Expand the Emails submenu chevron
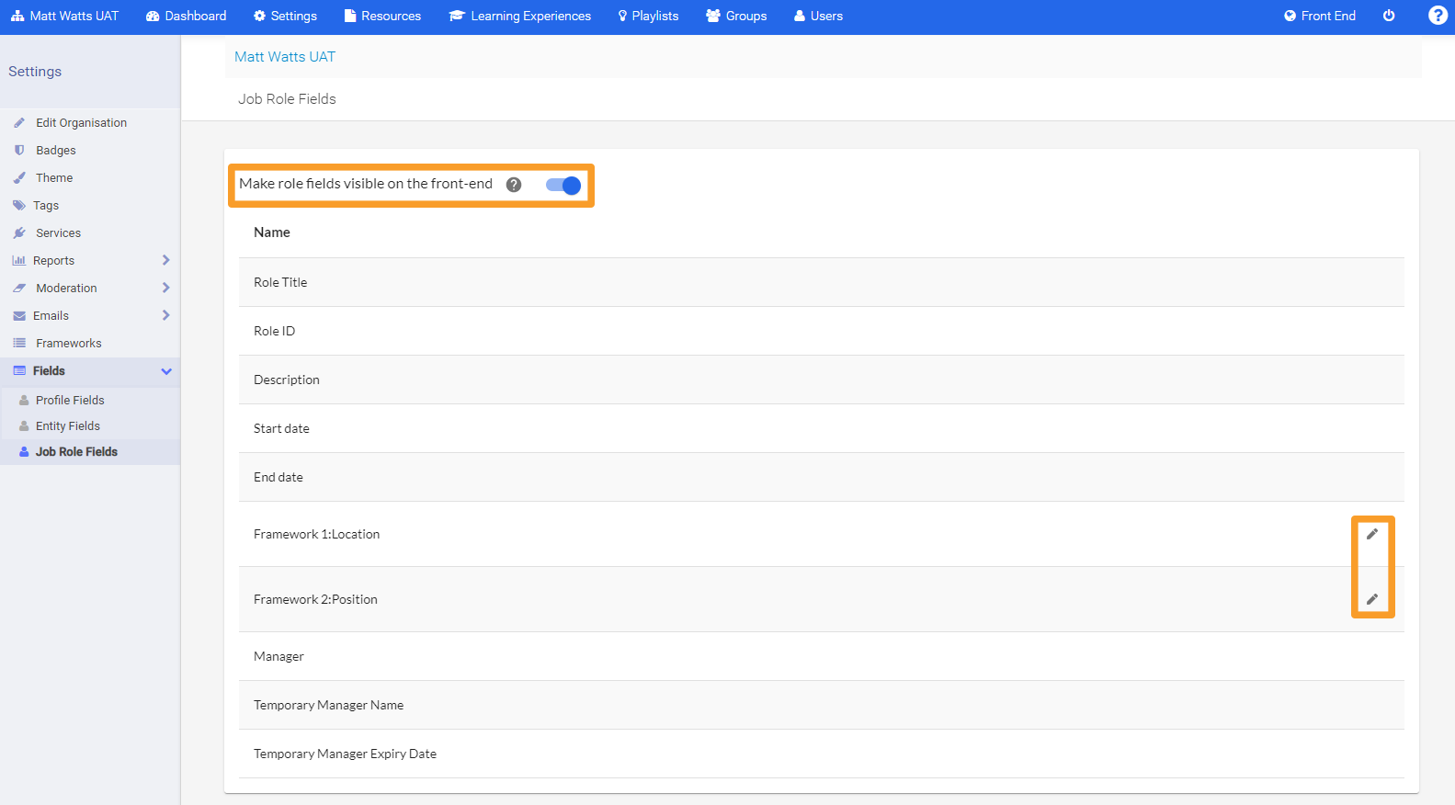 point(165,315)
